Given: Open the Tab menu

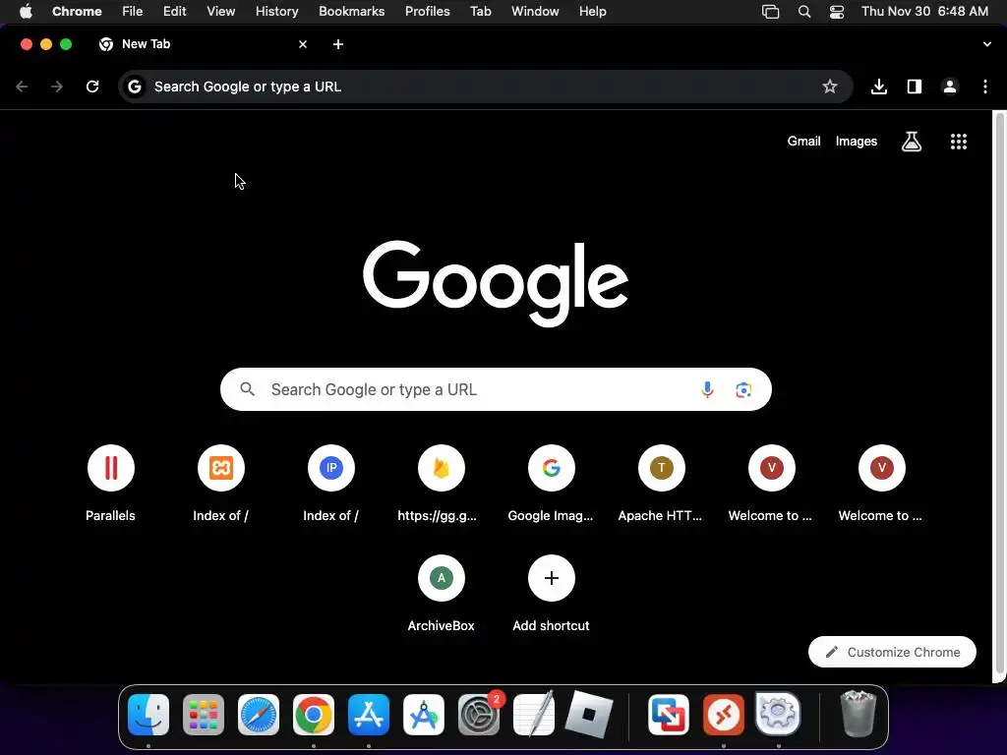Looking at the screenshot, I should tap(480, 12).
